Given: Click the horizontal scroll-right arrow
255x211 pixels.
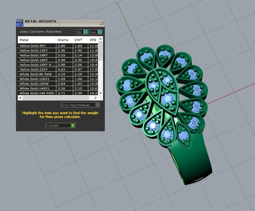Looking at the screenshot, I should (x=96, y=98).
